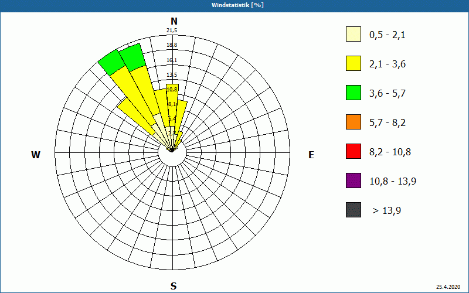Click the 25.4.2020 date stamp
469x293 pixels.
click(448, 287)
